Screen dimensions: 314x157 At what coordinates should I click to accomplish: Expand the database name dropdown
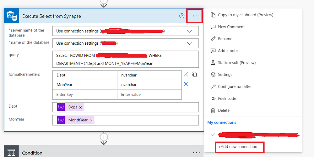pyautogui.click(x=189, y=43)
